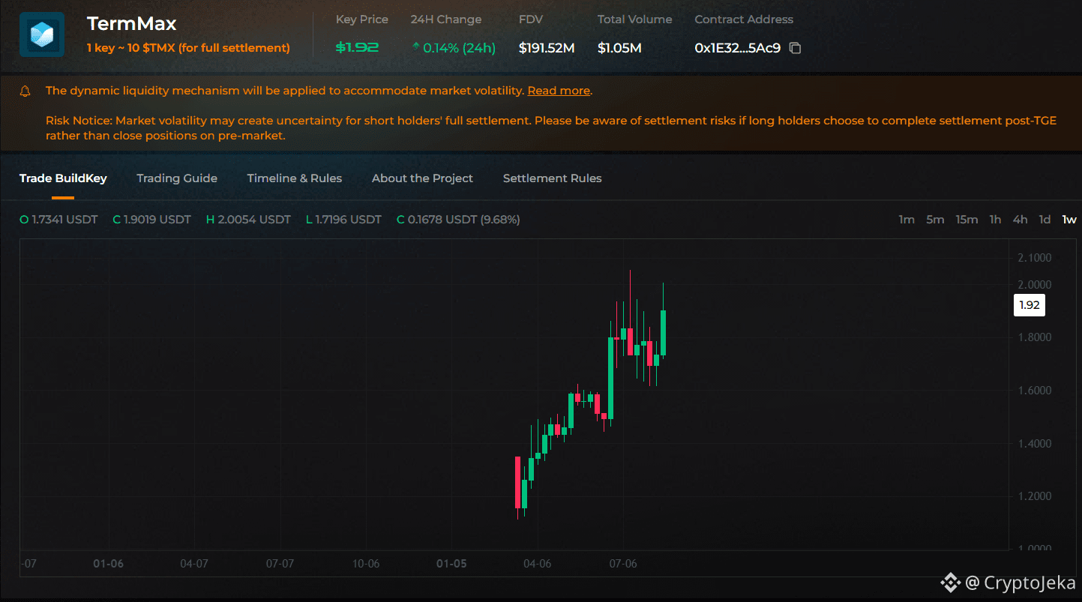The height and width of the screenshot is (602, 1082).
Task: Set chart interval to 4h
Action: pyautogui.click(x=1020, y=220)
